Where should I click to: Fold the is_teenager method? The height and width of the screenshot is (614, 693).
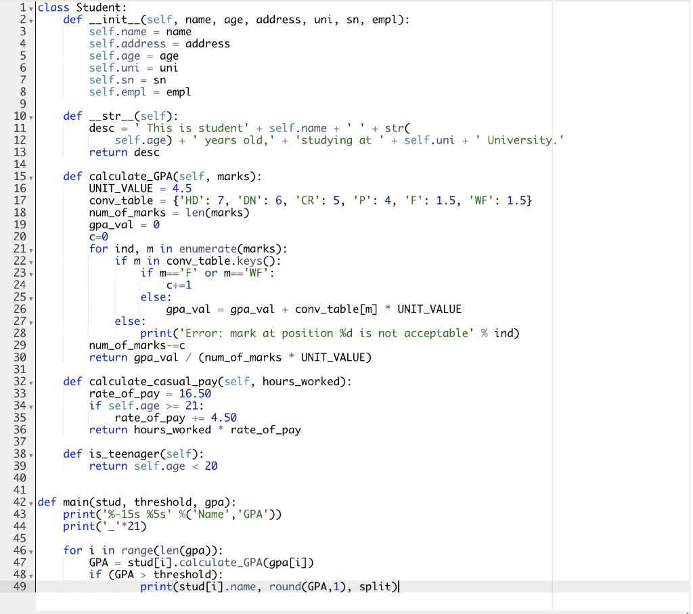click(x=30, y=454)
